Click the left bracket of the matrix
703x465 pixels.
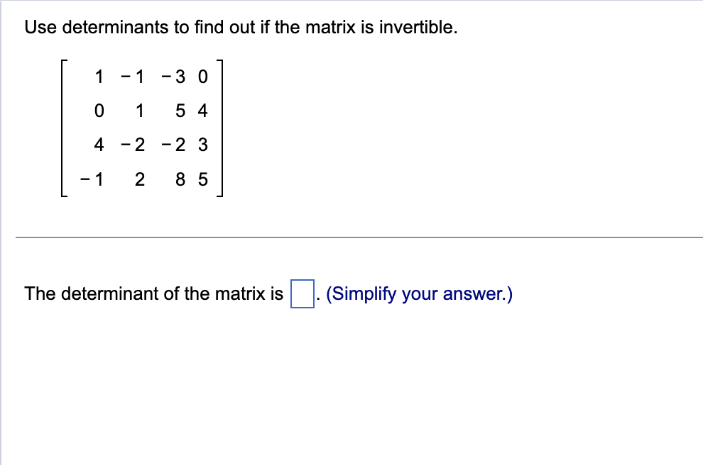[x=63, y=128]
